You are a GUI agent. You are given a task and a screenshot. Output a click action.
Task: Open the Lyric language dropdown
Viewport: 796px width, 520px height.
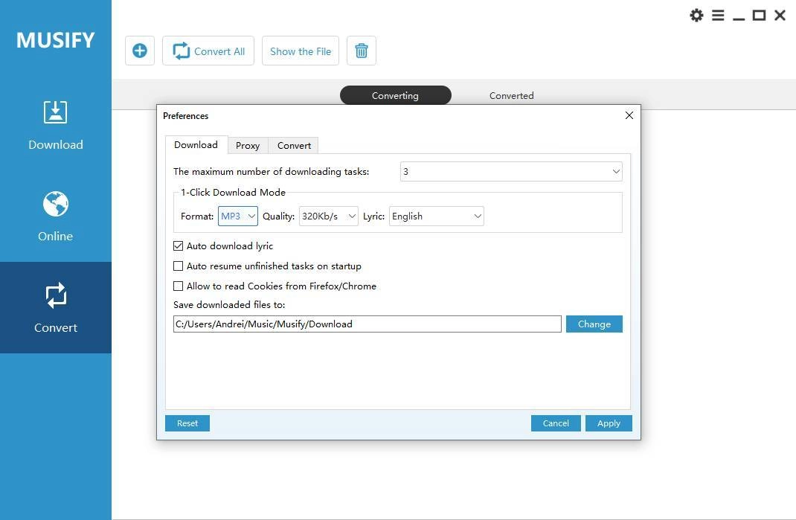tap(436, 216)
